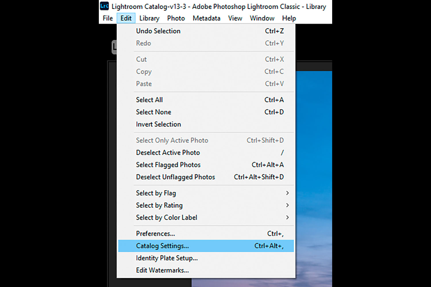431x287 pixels.
Task: Open the Help menu
Action: [x=289, y=18]
